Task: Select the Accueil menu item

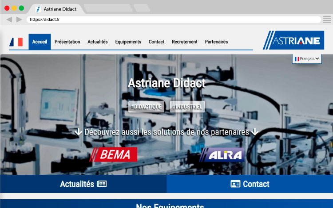Action: point(40,42)
